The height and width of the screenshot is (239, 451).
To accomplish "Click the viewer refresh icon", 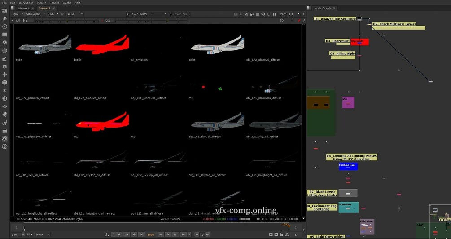I will click(263, 14).
